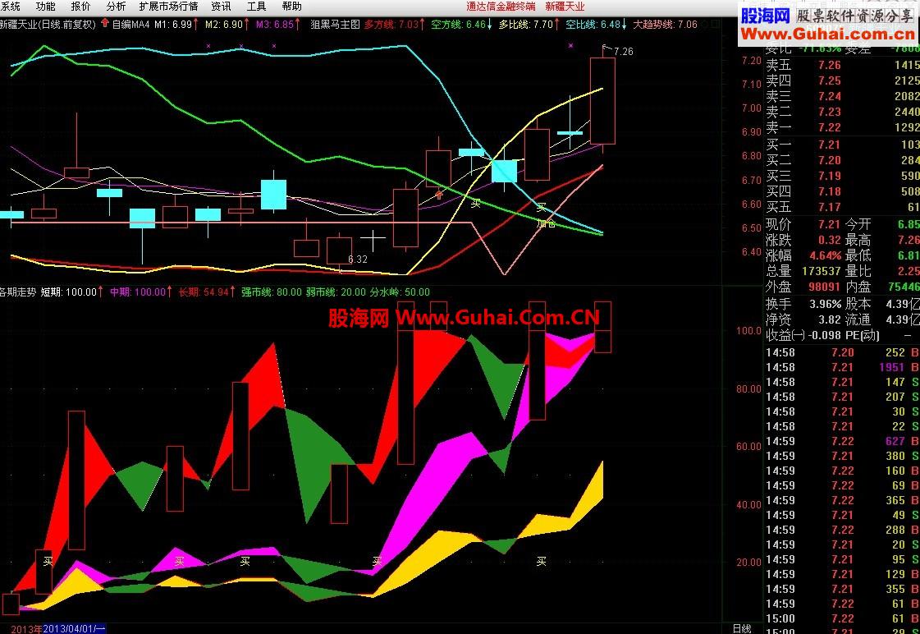This screenshot has height=634, width=920.
Task: Select the 各期走势 indicator title
Action: click(18, 292)
